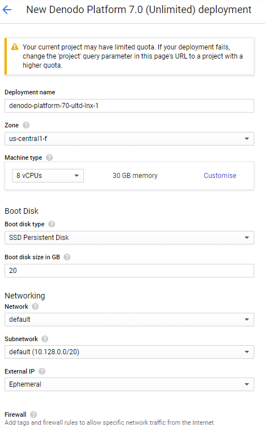Expand the External IP Ephemeral dropdown
Viewport: 265px width, 431px height.
129,384
